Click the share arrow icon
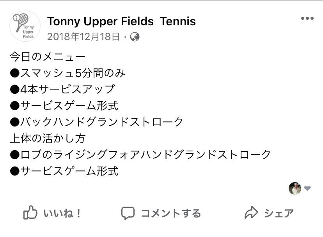Image resolution: width=323 pixels, height=237 pixels. click(252, 213)
